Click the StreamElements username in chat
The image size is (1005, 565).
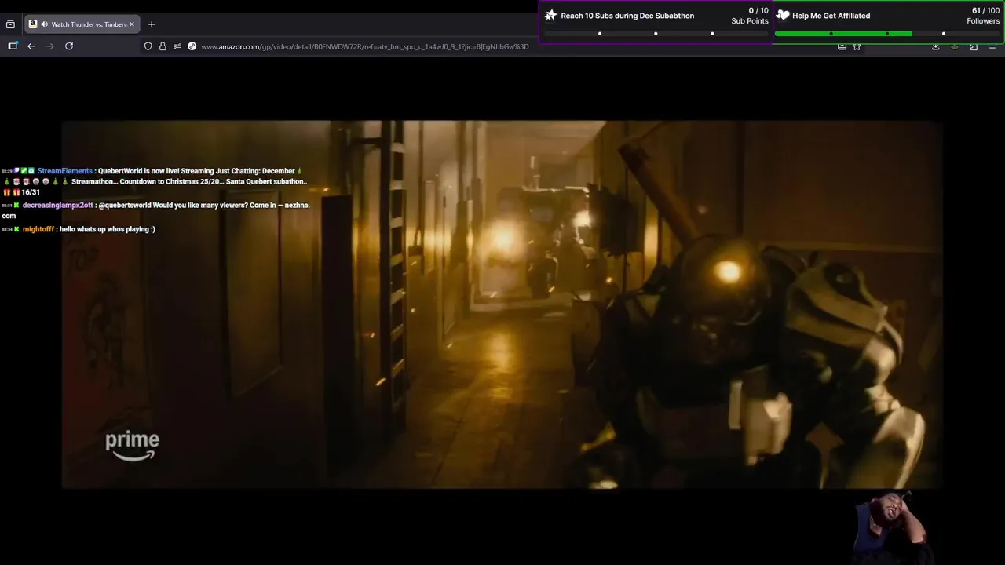point(64,171)
